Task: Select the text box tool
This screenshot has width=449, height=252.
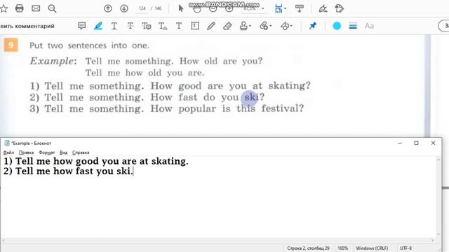Action: pyautogui.click(x=195, y=26)
